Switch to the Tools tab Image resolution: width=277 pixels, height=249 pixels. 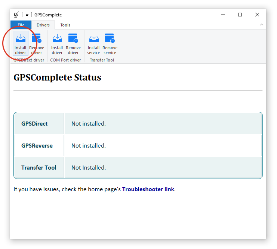point(65,25)
